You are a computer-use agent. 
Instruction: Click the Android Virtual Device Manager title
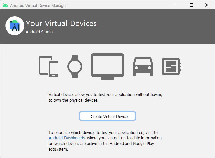point(39,5)
